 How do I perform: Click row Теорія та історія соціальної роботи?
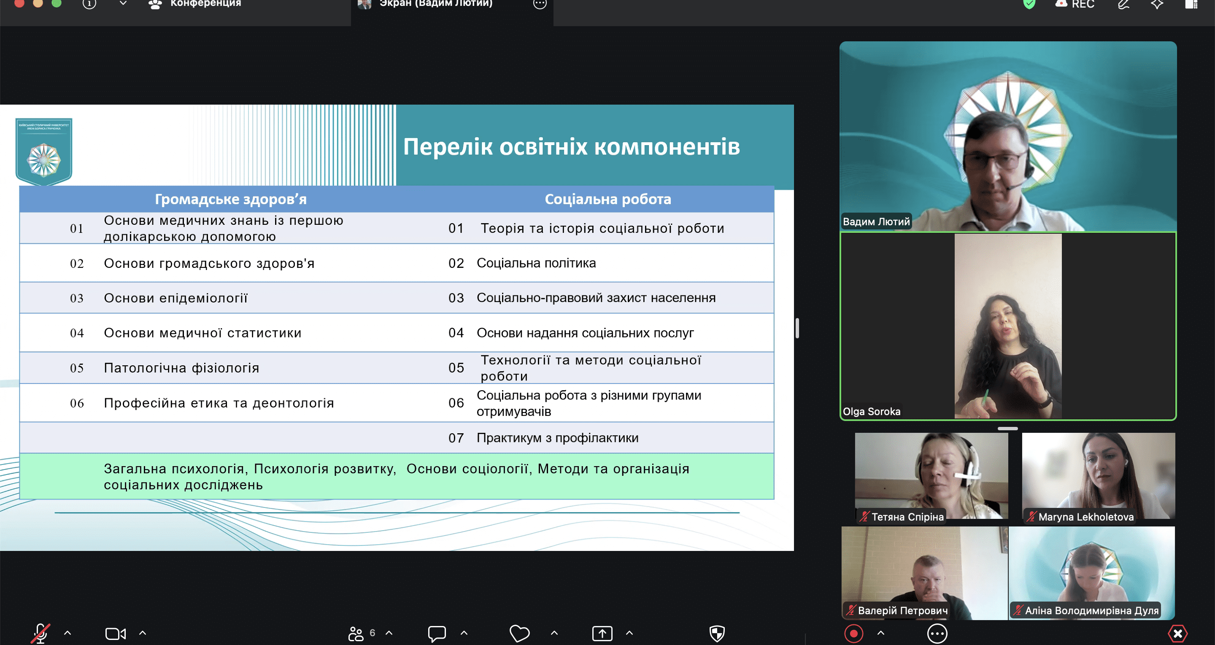[602, 228]
